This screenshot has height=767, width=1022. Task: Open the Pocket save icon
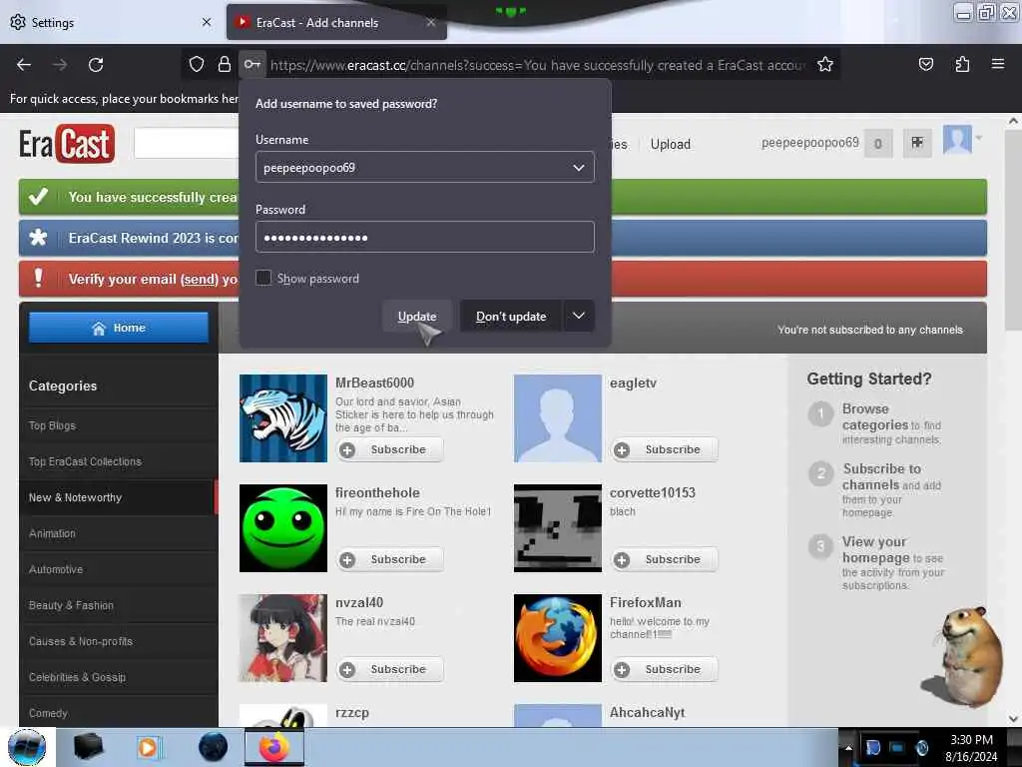[x=925, y=64]
